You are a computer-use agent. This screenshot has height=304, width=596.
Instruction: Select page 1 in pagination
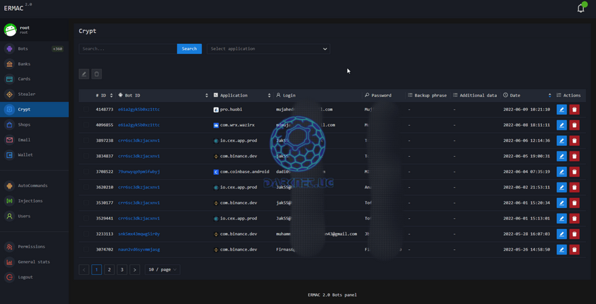tap(97, 270)
